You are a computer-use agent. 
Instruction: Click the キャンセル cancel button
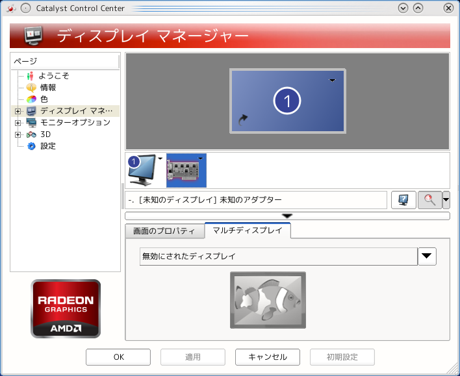(x=268, y=357)
